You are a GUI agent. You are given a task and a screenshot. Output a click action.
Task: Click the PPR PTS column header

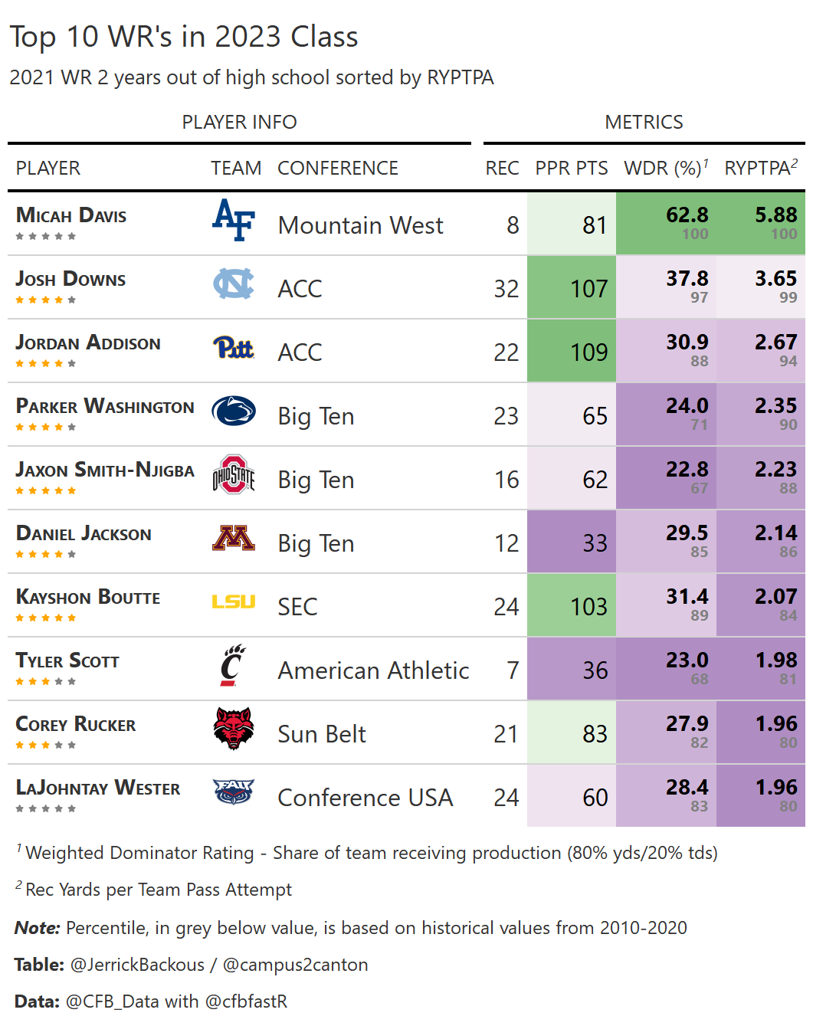[571, 168]
